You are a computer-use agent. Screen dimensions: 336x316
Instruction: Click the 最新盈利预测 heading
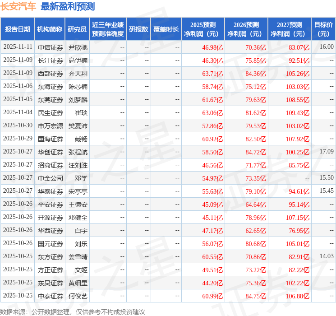tap(68, 6)
